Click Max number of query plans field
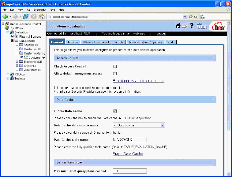The height and width of the screenshot is (177, 232). tap(130, 171)
